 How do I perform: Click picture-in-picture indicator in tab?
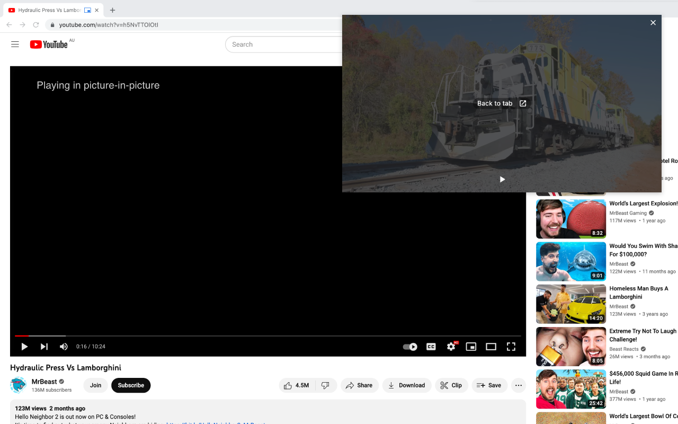(87, 10)
